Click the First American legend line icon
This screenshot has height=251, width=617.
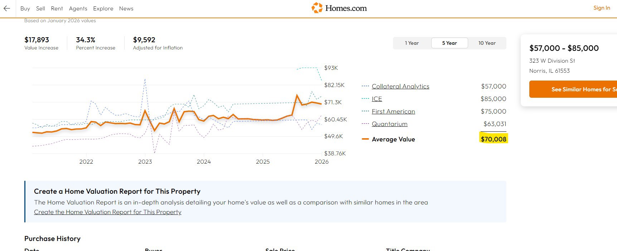(x=365, y=111)
